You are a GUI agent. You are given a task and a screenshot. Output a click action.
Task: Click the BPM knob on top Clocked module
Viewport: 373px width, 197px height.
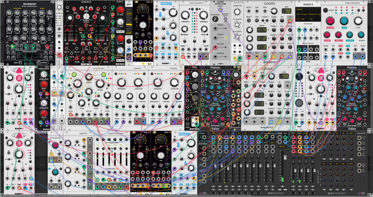(x=274, y=11)
